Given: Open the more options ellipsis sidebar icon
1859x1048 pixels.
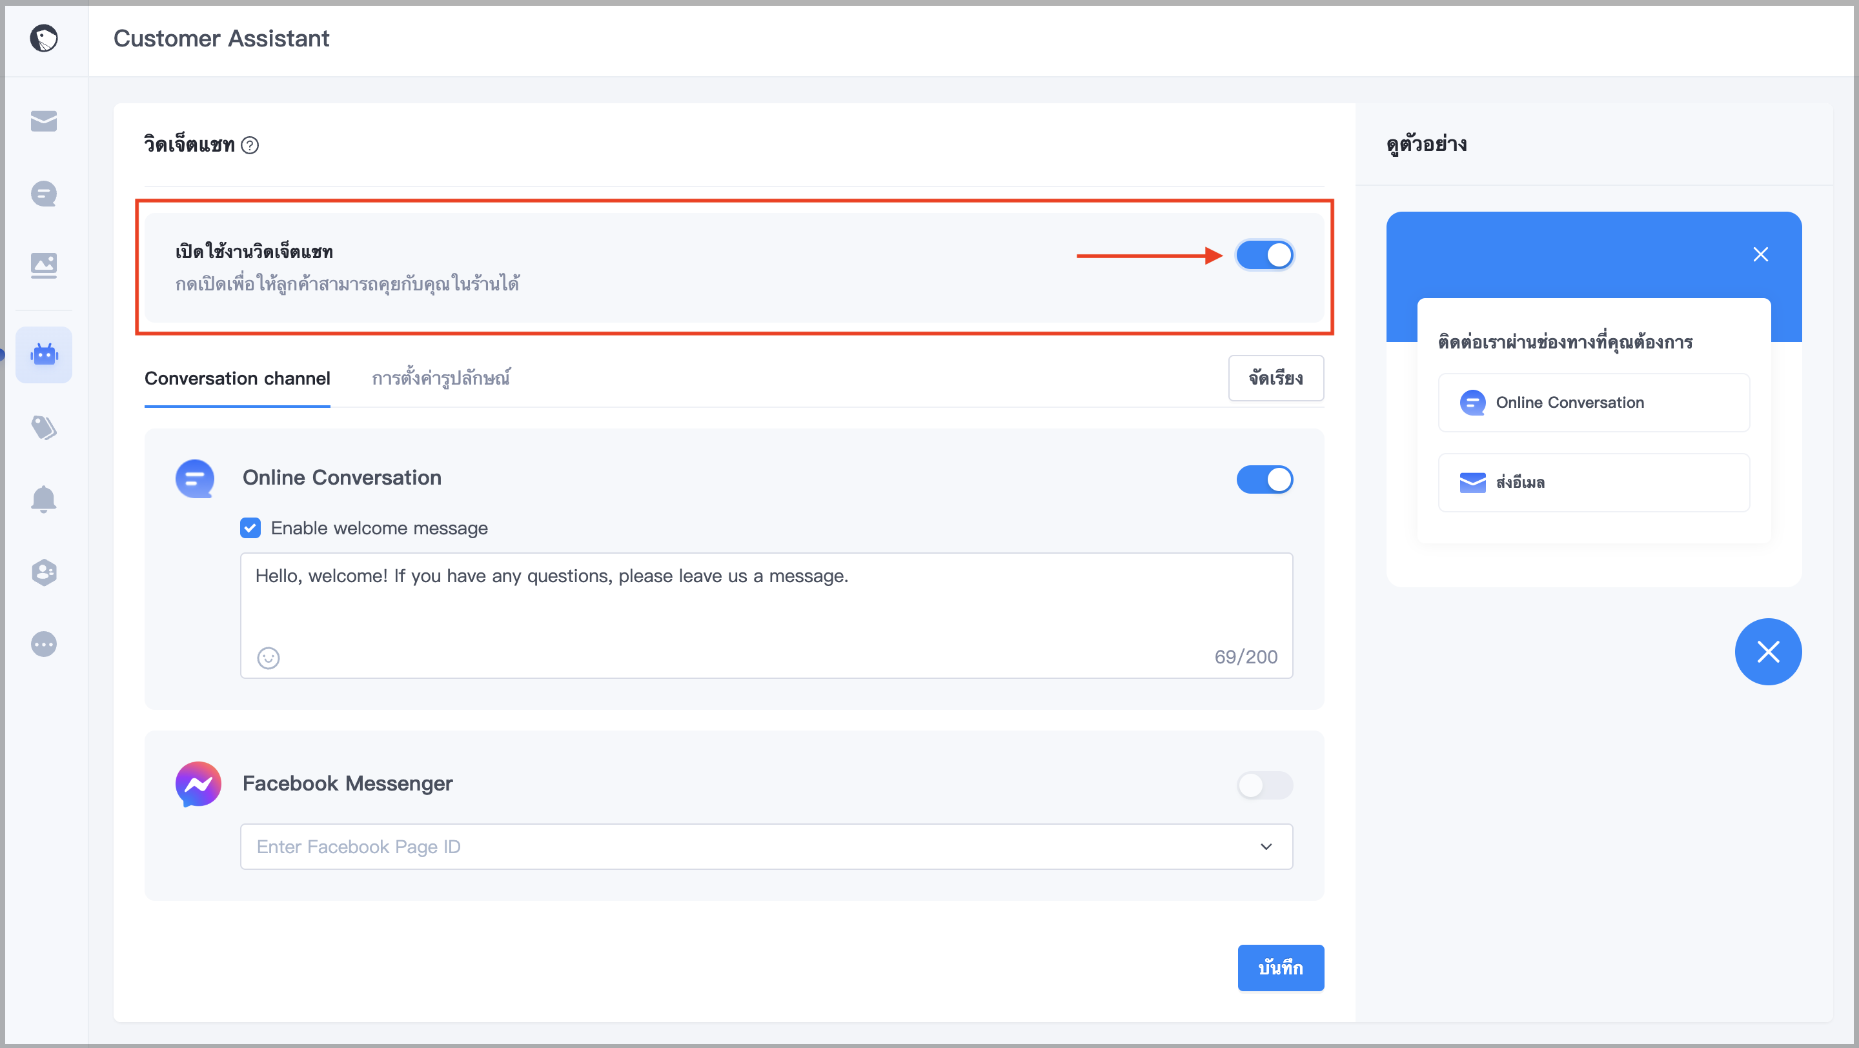Looking at the screenshot, I should pyautogui.click(x=44, y=644).
